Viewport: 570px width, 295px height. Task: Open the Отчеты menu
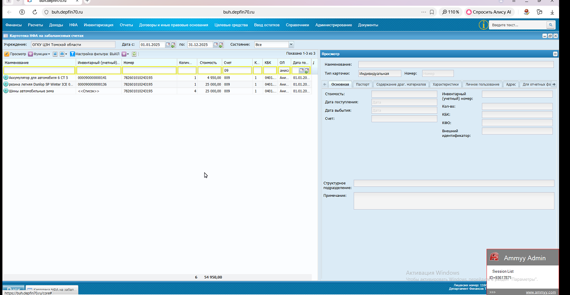(126, 25)
